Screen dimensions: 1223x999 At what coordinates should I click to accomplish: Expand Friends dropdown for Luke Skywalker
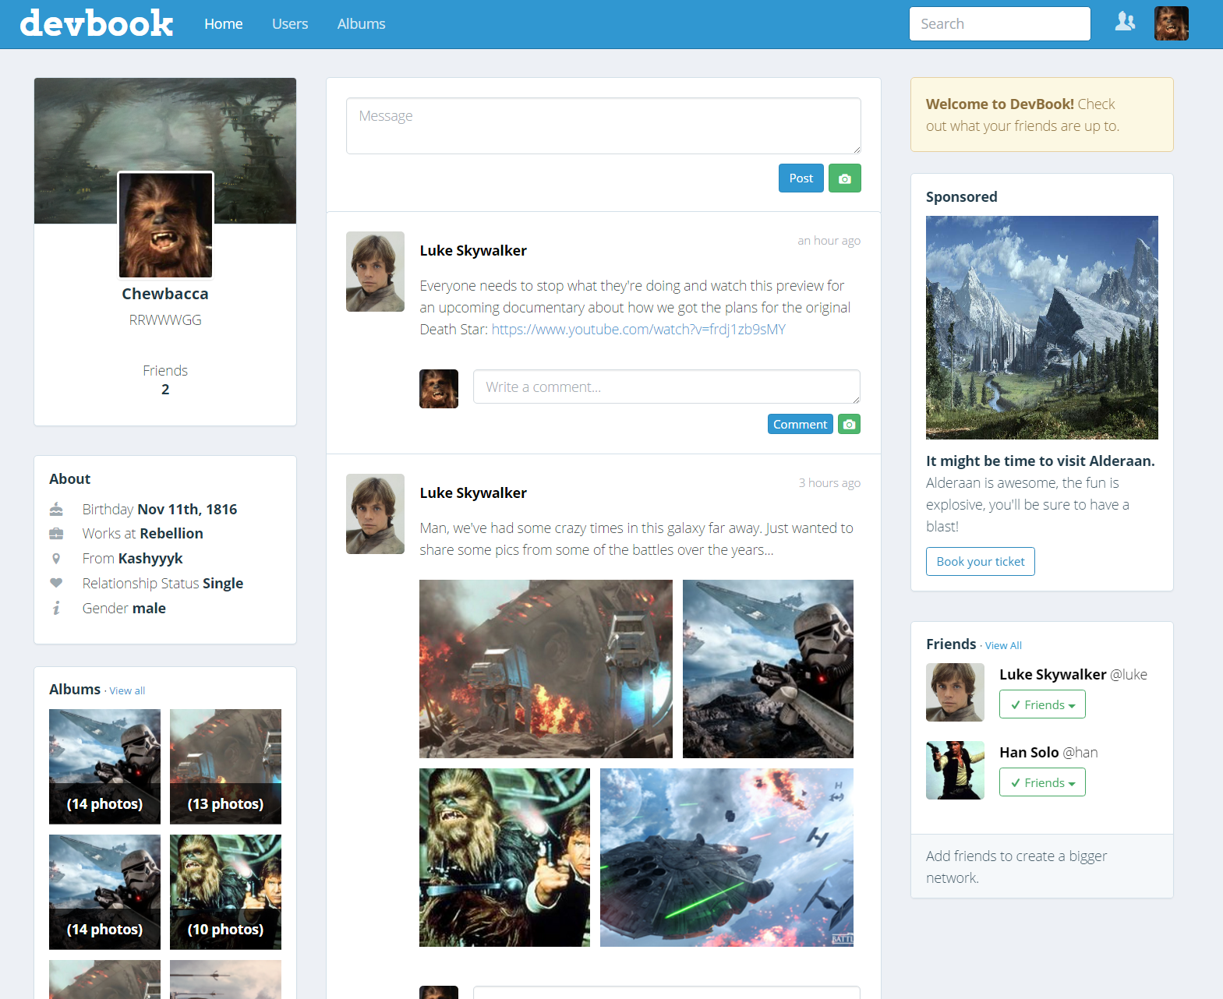click(1042, 704)
